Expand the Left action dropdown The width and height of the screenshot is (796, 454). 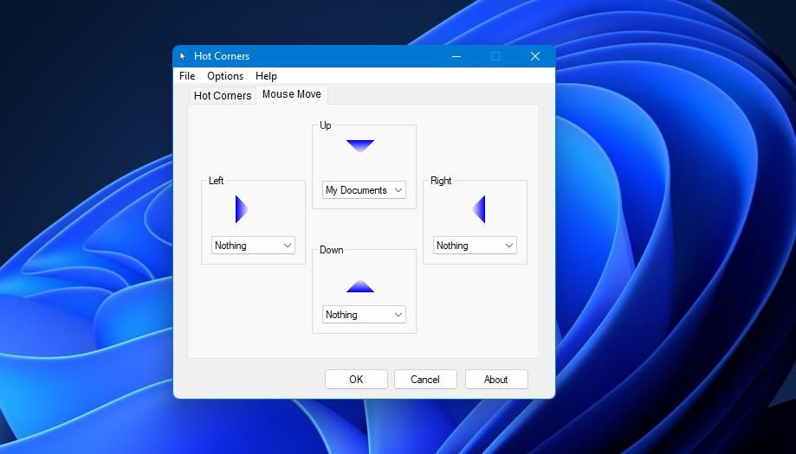click(x=253, y=246)
